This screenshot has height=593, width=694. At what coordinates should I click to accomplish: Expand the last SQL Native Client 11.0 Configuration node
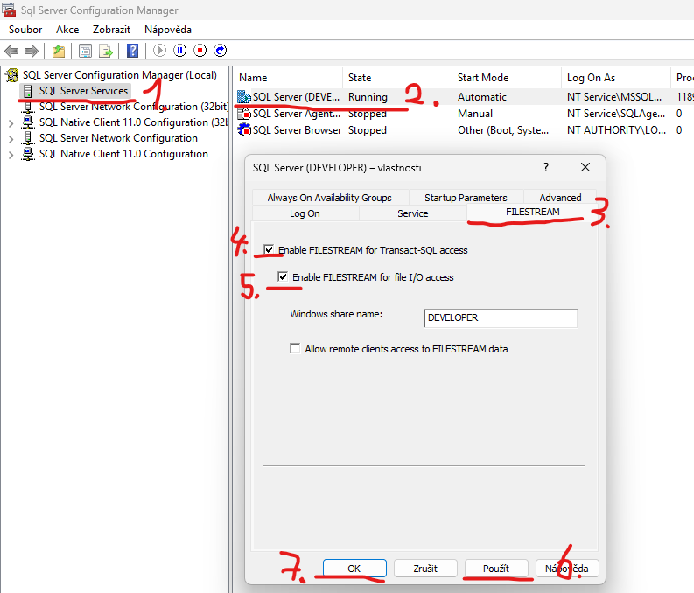[11, 154]
